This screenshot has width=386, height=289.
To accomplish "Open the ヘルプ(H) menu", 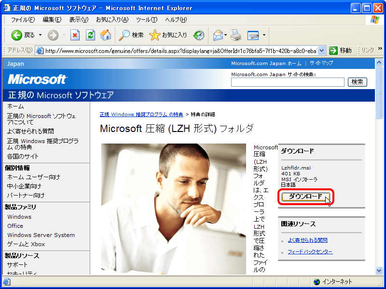I will 176,20.
